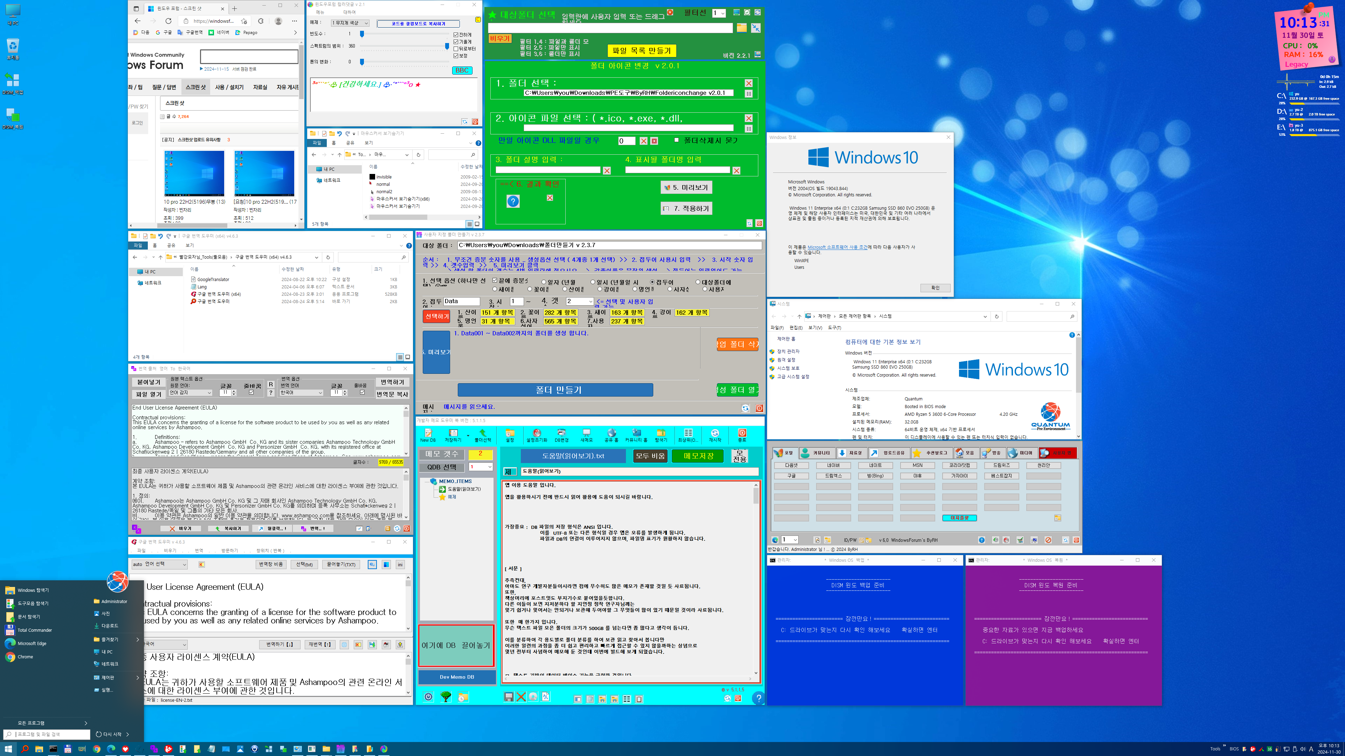
Task: Click the Recycle Bin desktop icon
Action: tap(13, 49)
